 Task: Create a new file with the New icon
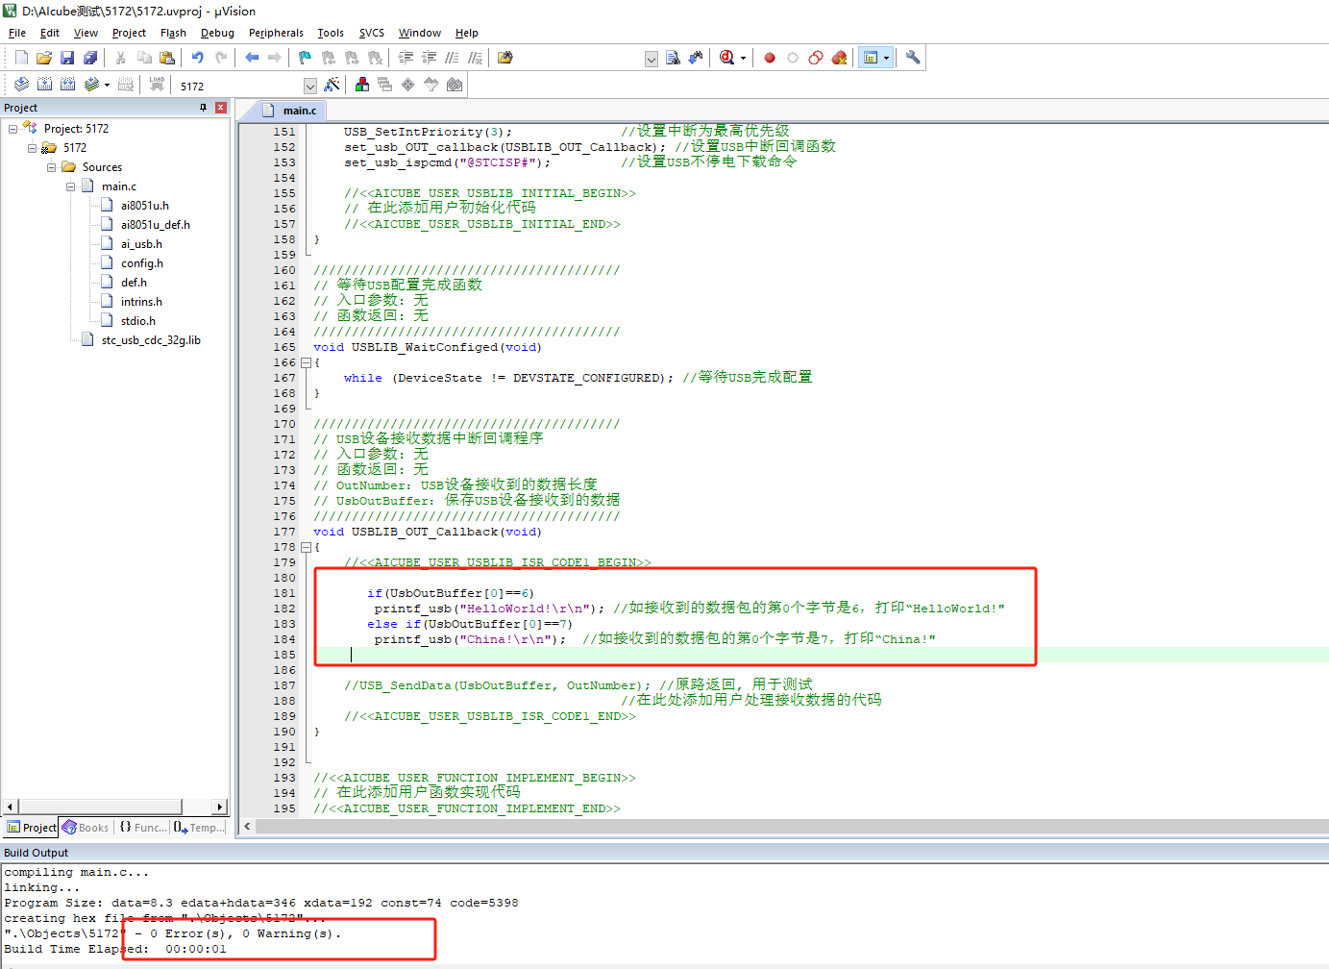(21, 58)
